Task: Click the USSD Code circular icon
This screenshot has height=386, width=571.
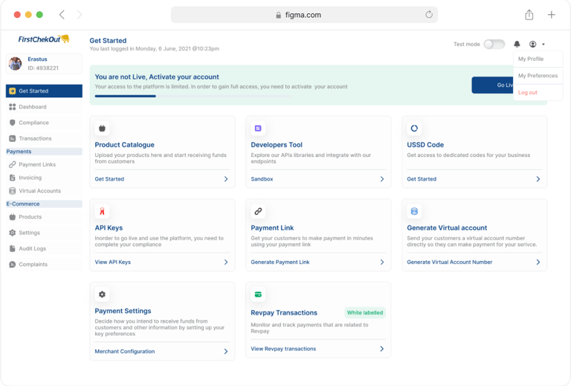Action: click(414, 129)
